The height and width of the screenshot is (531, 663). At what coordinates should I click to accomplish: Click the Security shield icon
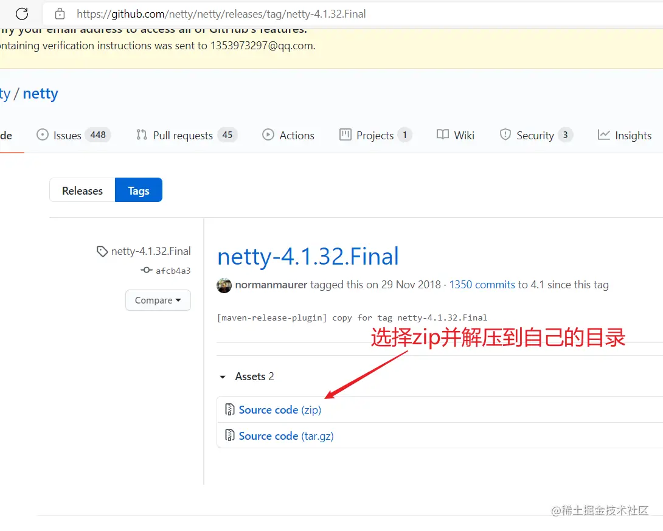pyautogui.click(x=505, y=135)
